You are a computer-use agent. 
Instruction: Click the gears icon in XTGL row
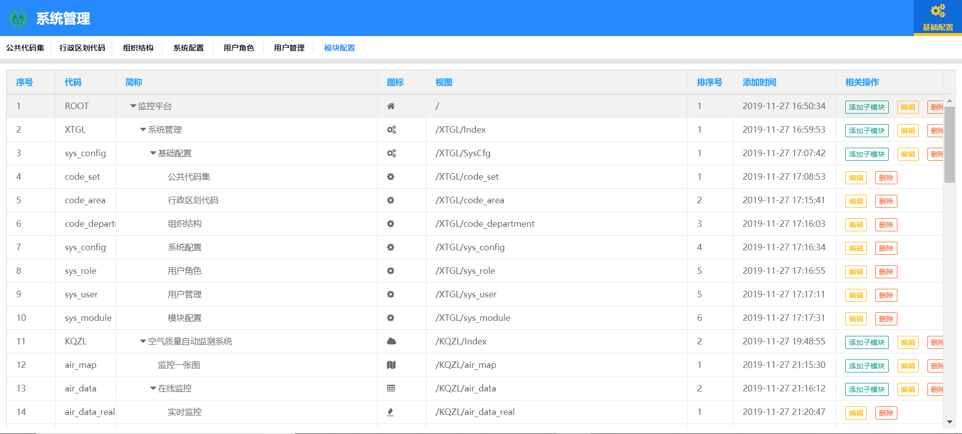pyautogui.click(x=391, y=130)
